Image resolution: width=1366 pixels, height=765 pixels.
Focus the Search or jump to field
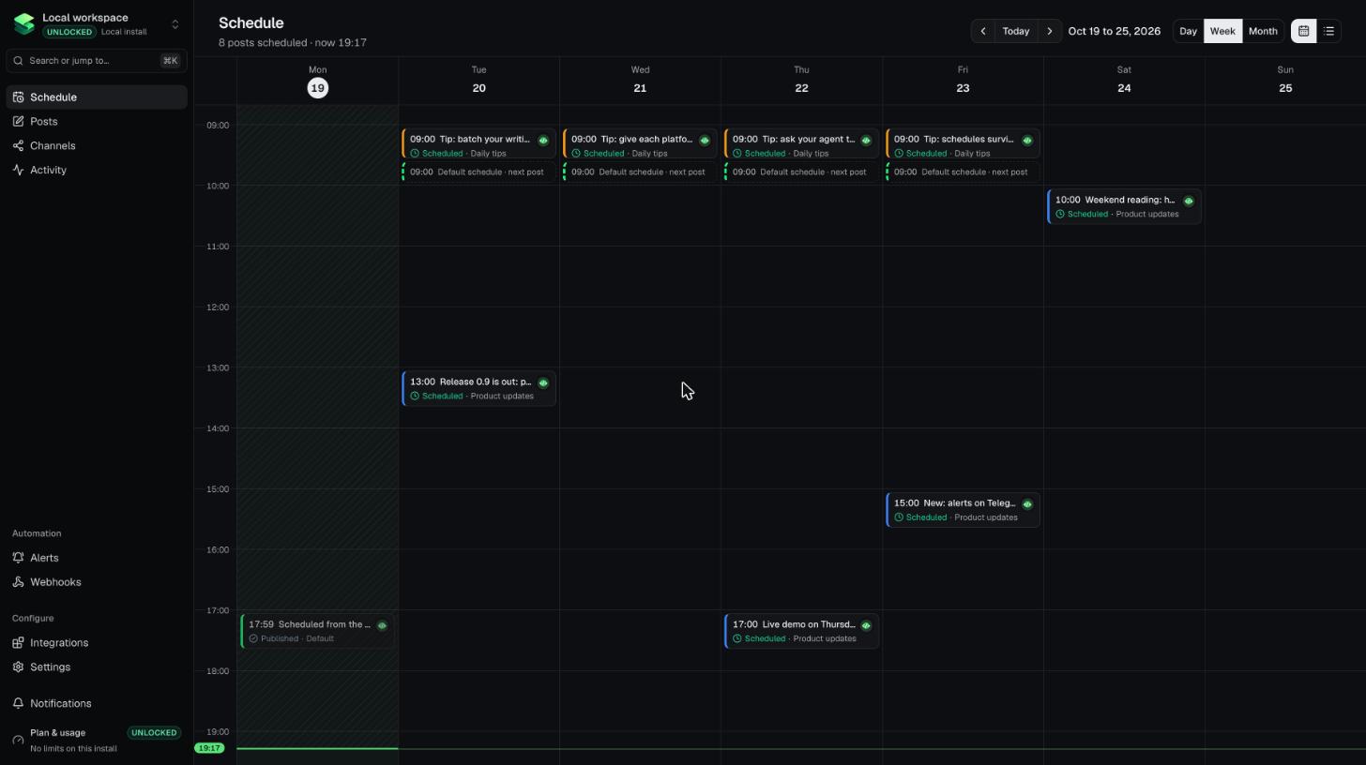(97, 61)
